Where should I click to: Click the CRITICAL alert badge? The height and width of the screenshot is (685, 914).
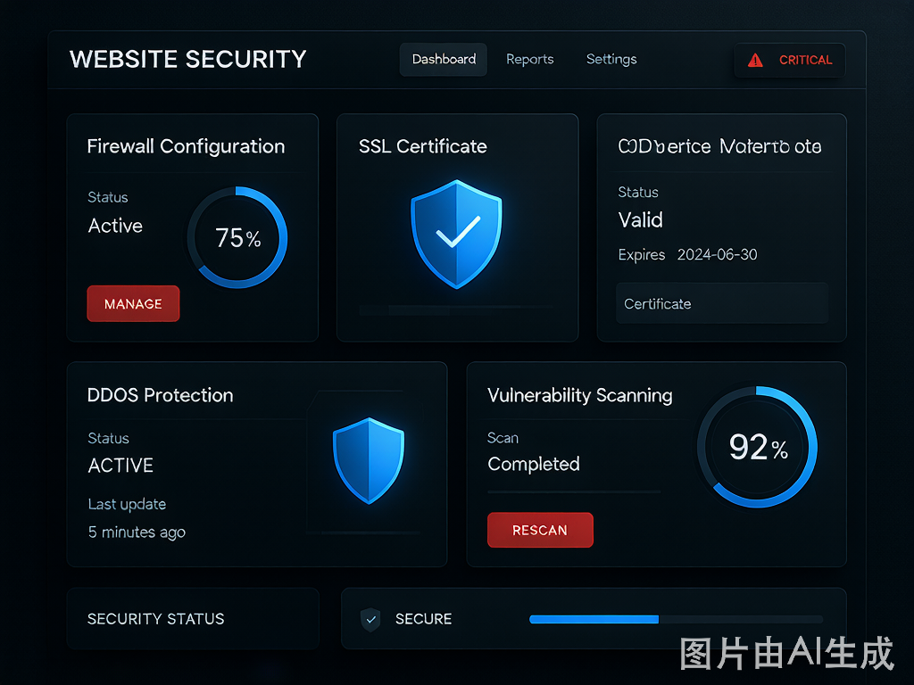point(790,60)
